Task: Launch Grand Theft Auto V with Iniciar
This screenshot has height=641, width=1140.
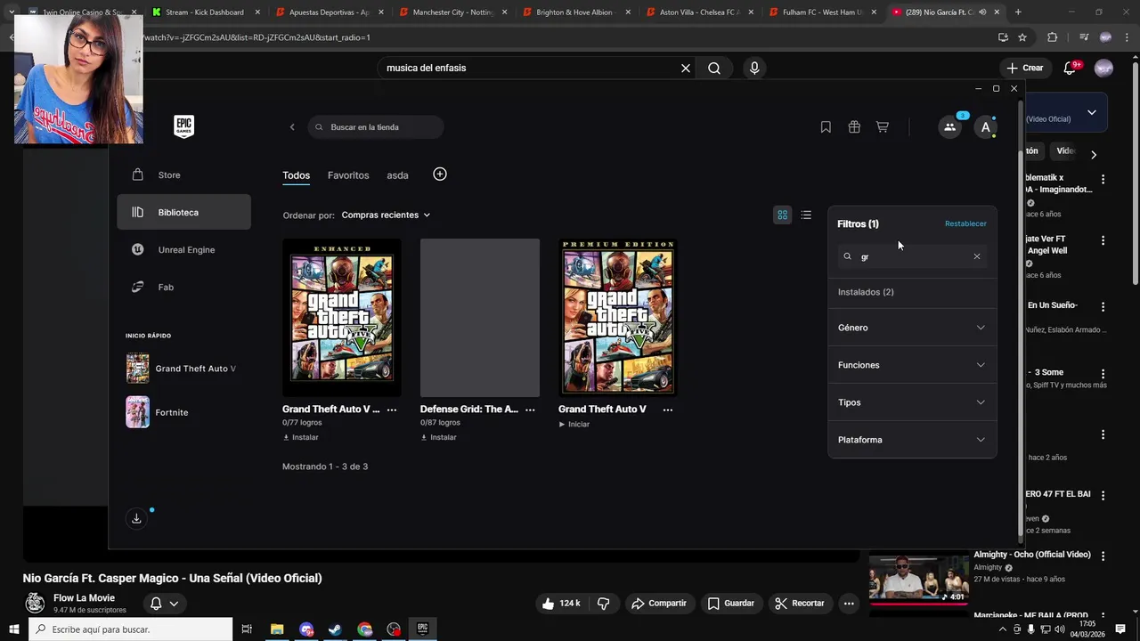Action: pos(574,425)
